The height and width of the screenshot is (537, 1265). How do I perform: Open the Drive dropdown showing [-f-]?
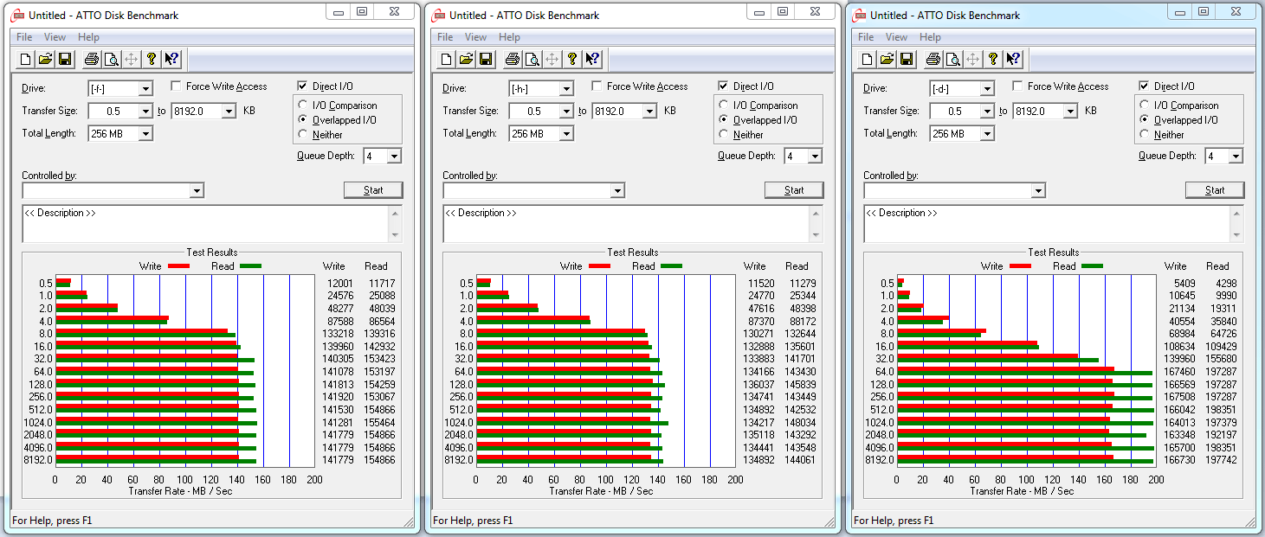tap(145, 88)
